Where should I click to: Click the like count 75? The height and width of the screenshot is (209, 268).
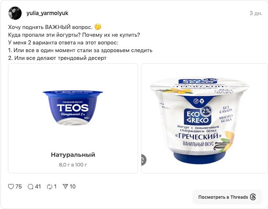19,187
